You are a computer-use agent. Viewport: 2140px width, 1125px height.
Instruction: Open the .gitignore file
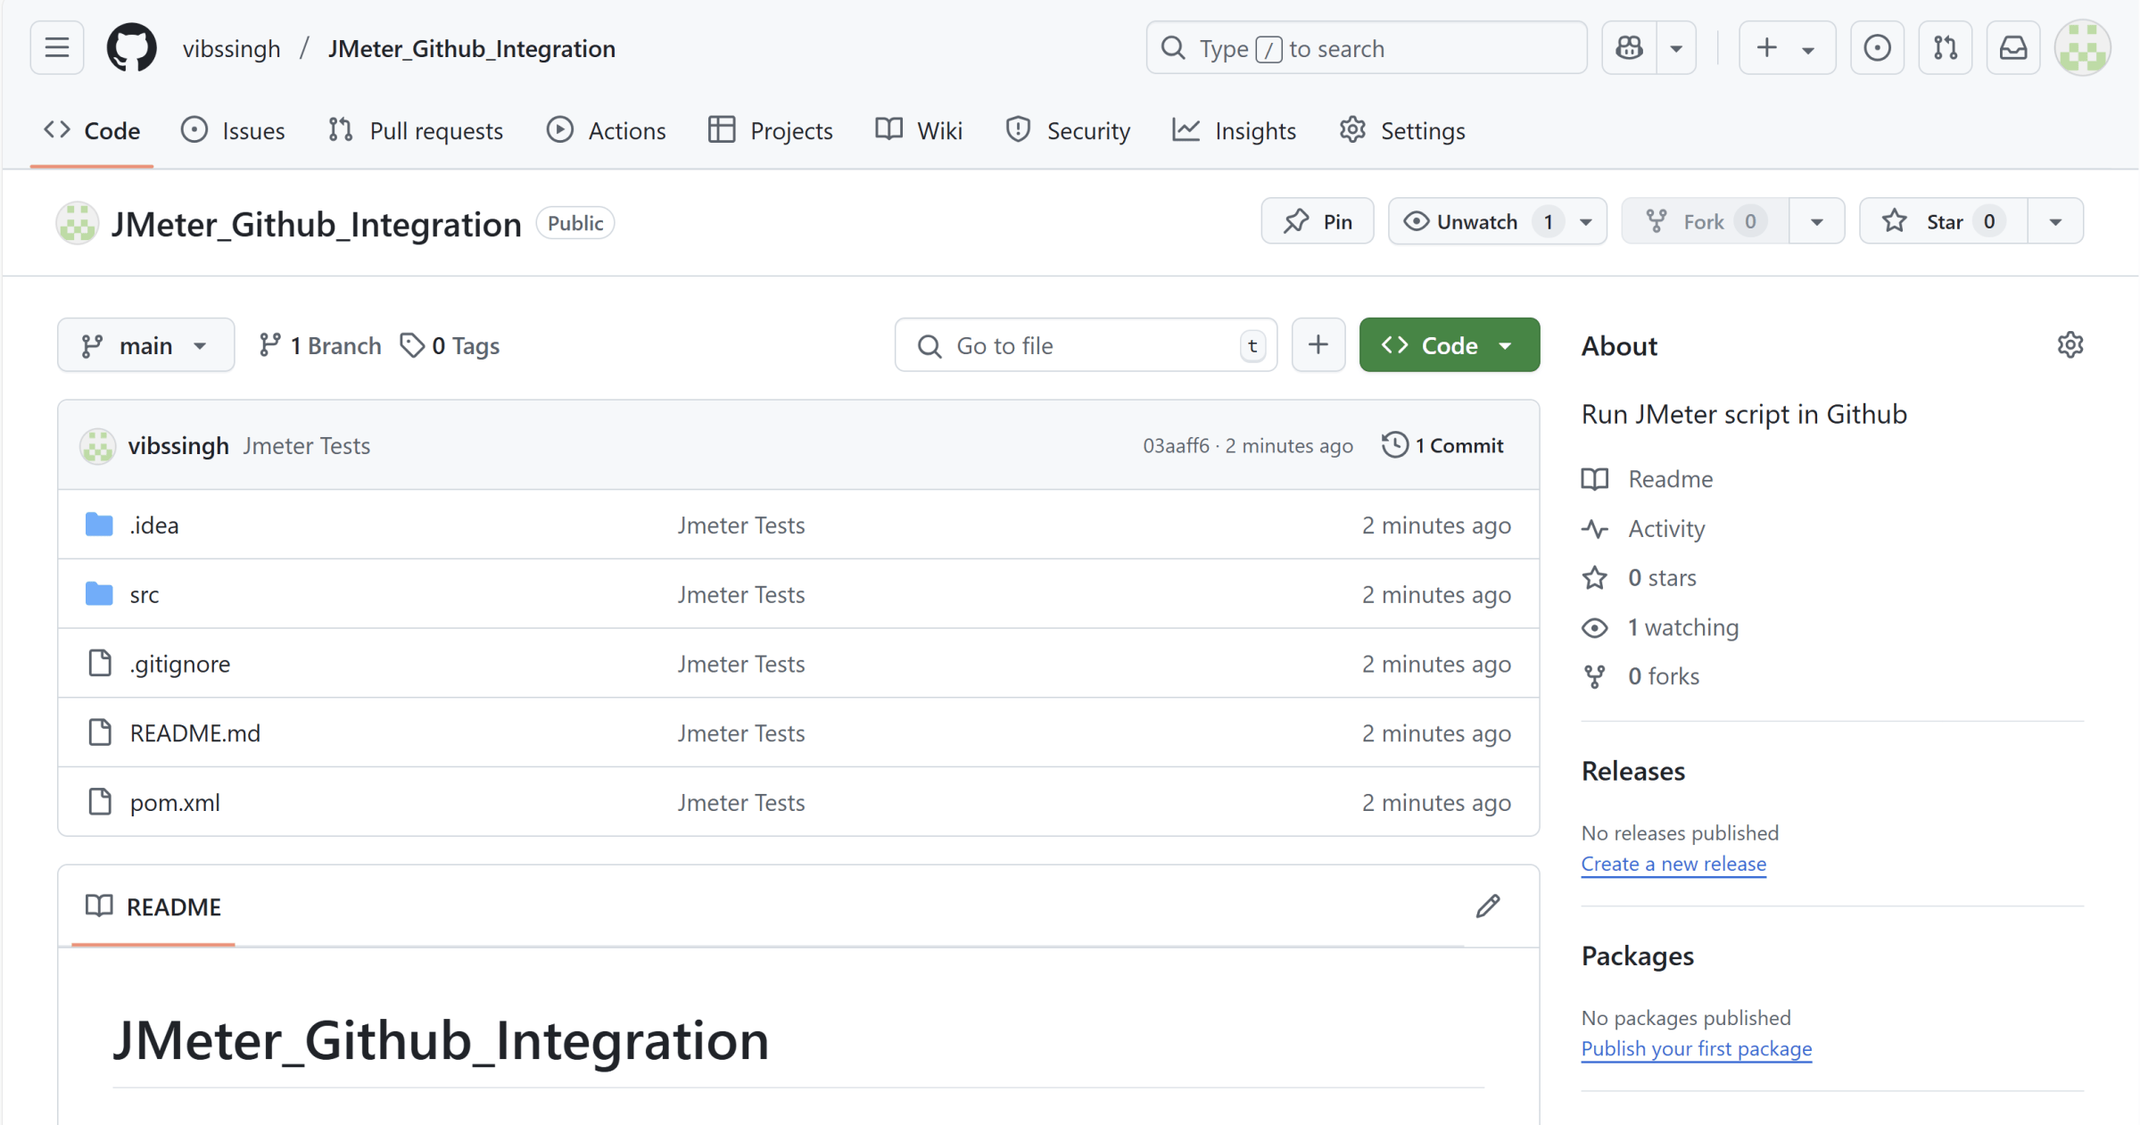(x=180, y=664)
